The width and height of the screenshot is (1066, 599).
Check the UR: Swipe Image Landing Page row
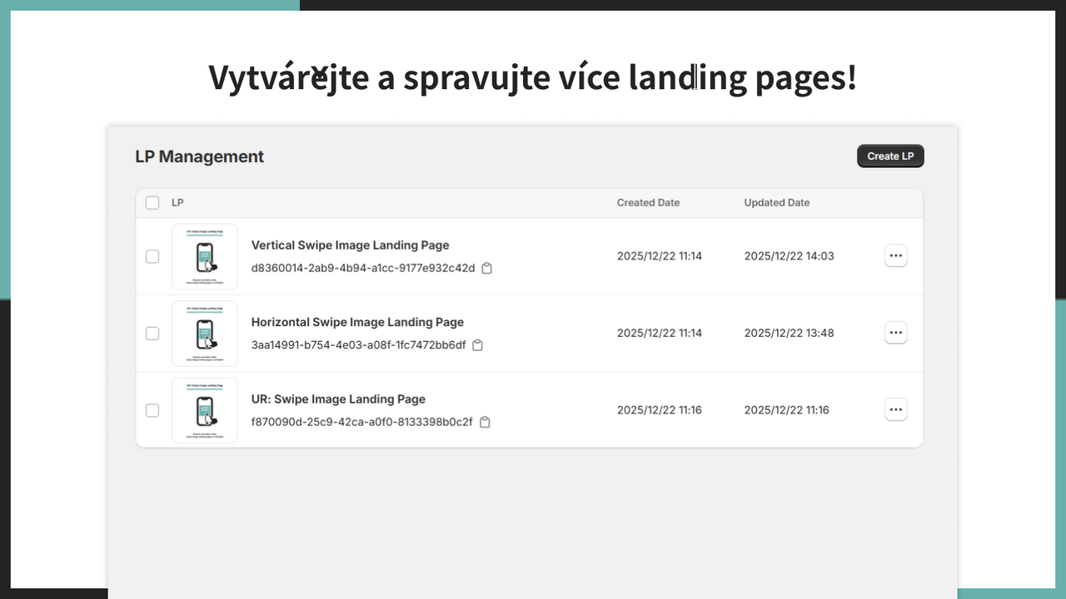152,410
